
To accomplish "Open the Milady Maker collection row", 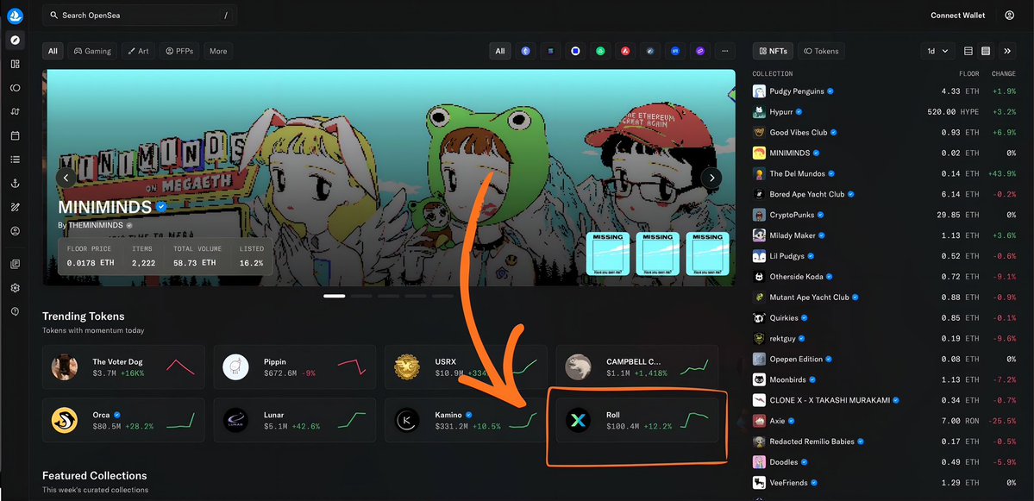I will pyautogui.click(x=884, y=235).
